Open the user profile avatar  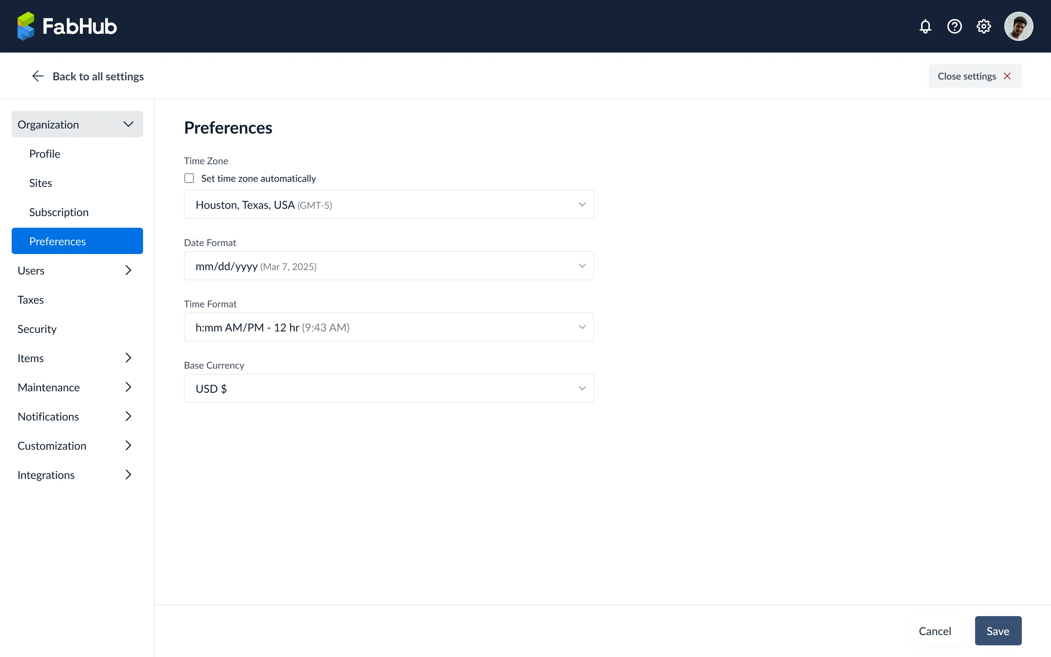1019,27
